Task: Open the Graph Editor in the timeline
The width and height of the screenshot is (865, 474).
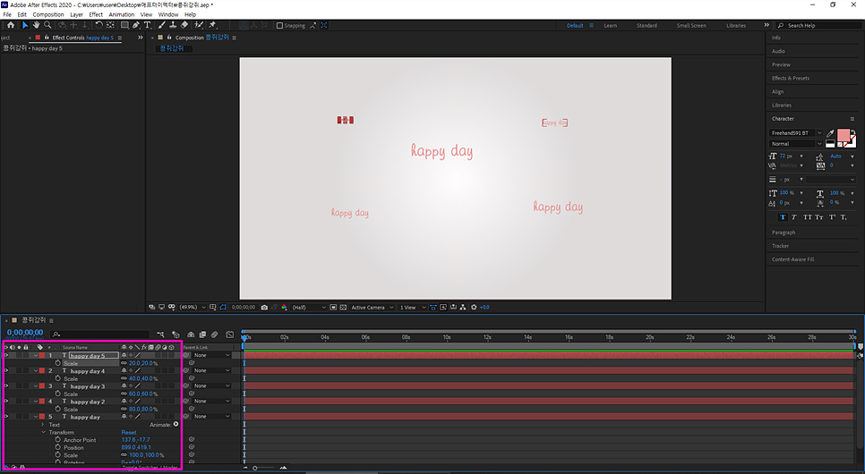Action: [x=230, y=334]
